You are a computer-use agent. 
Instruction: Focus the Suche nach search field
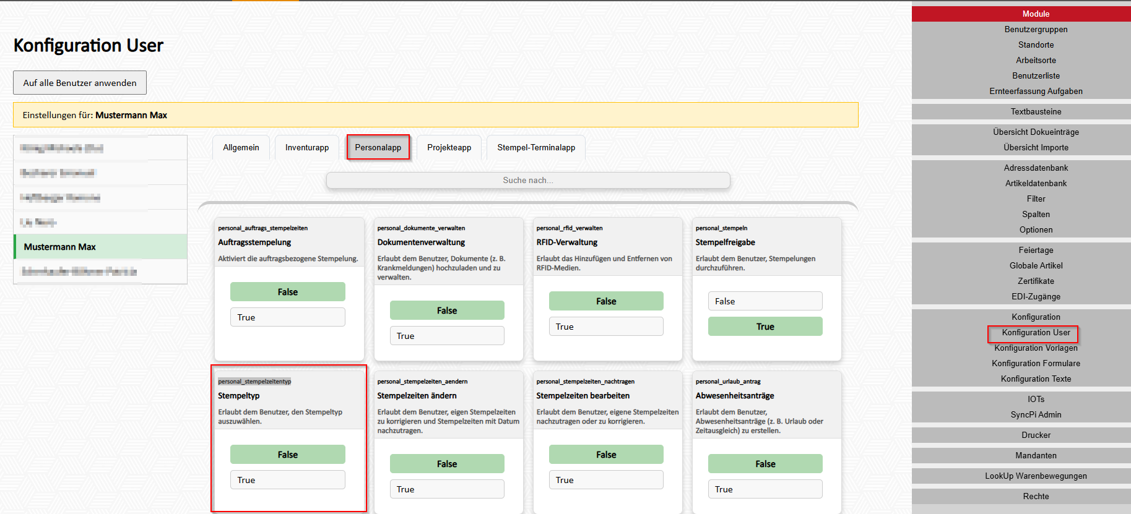coord(528,180)
